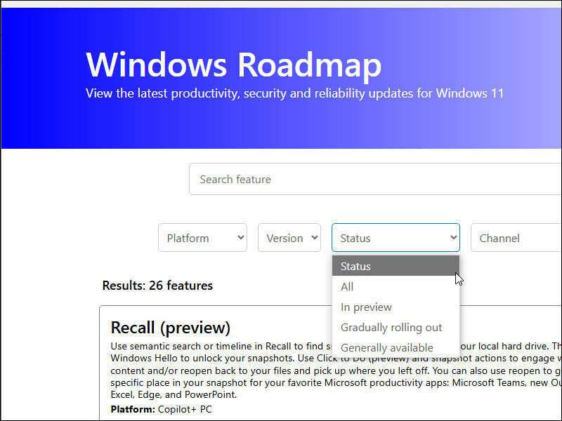The height and width of the screenshot is (421, 562).
Task: Choose Gradually rolling out status option
Action: [x=396, y=327]
